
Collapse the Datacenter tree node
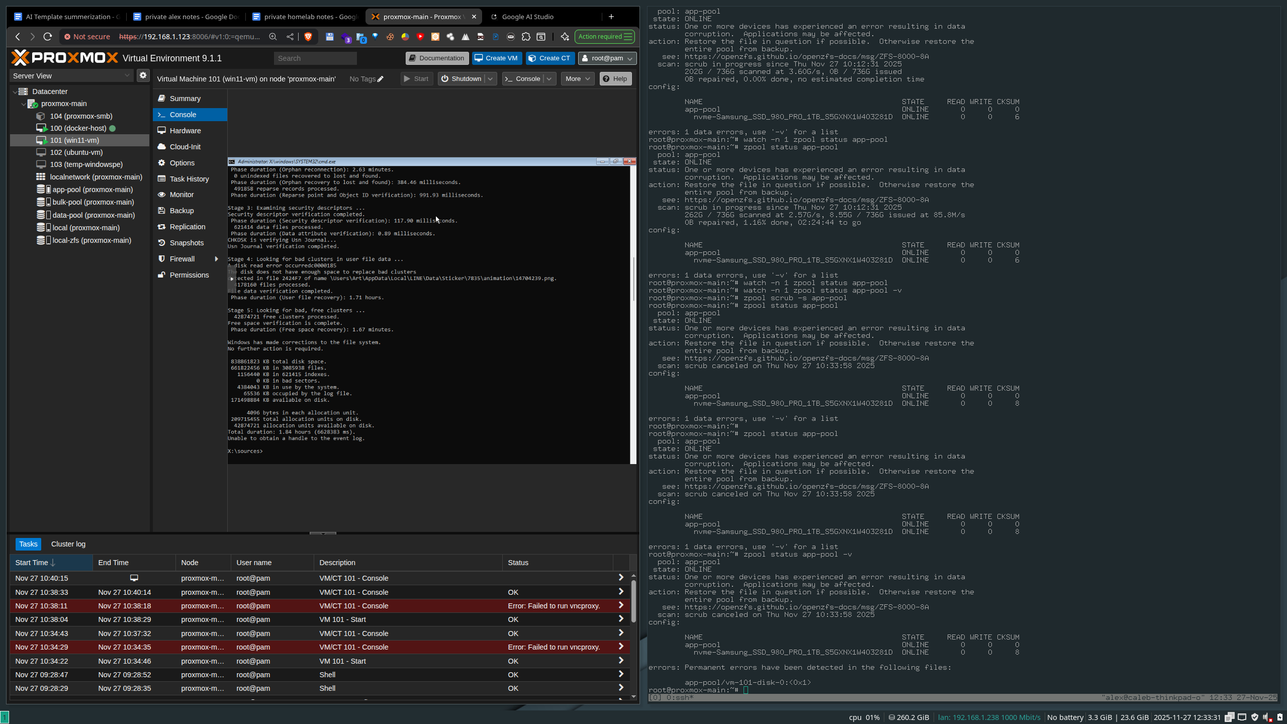pos(15,92)
